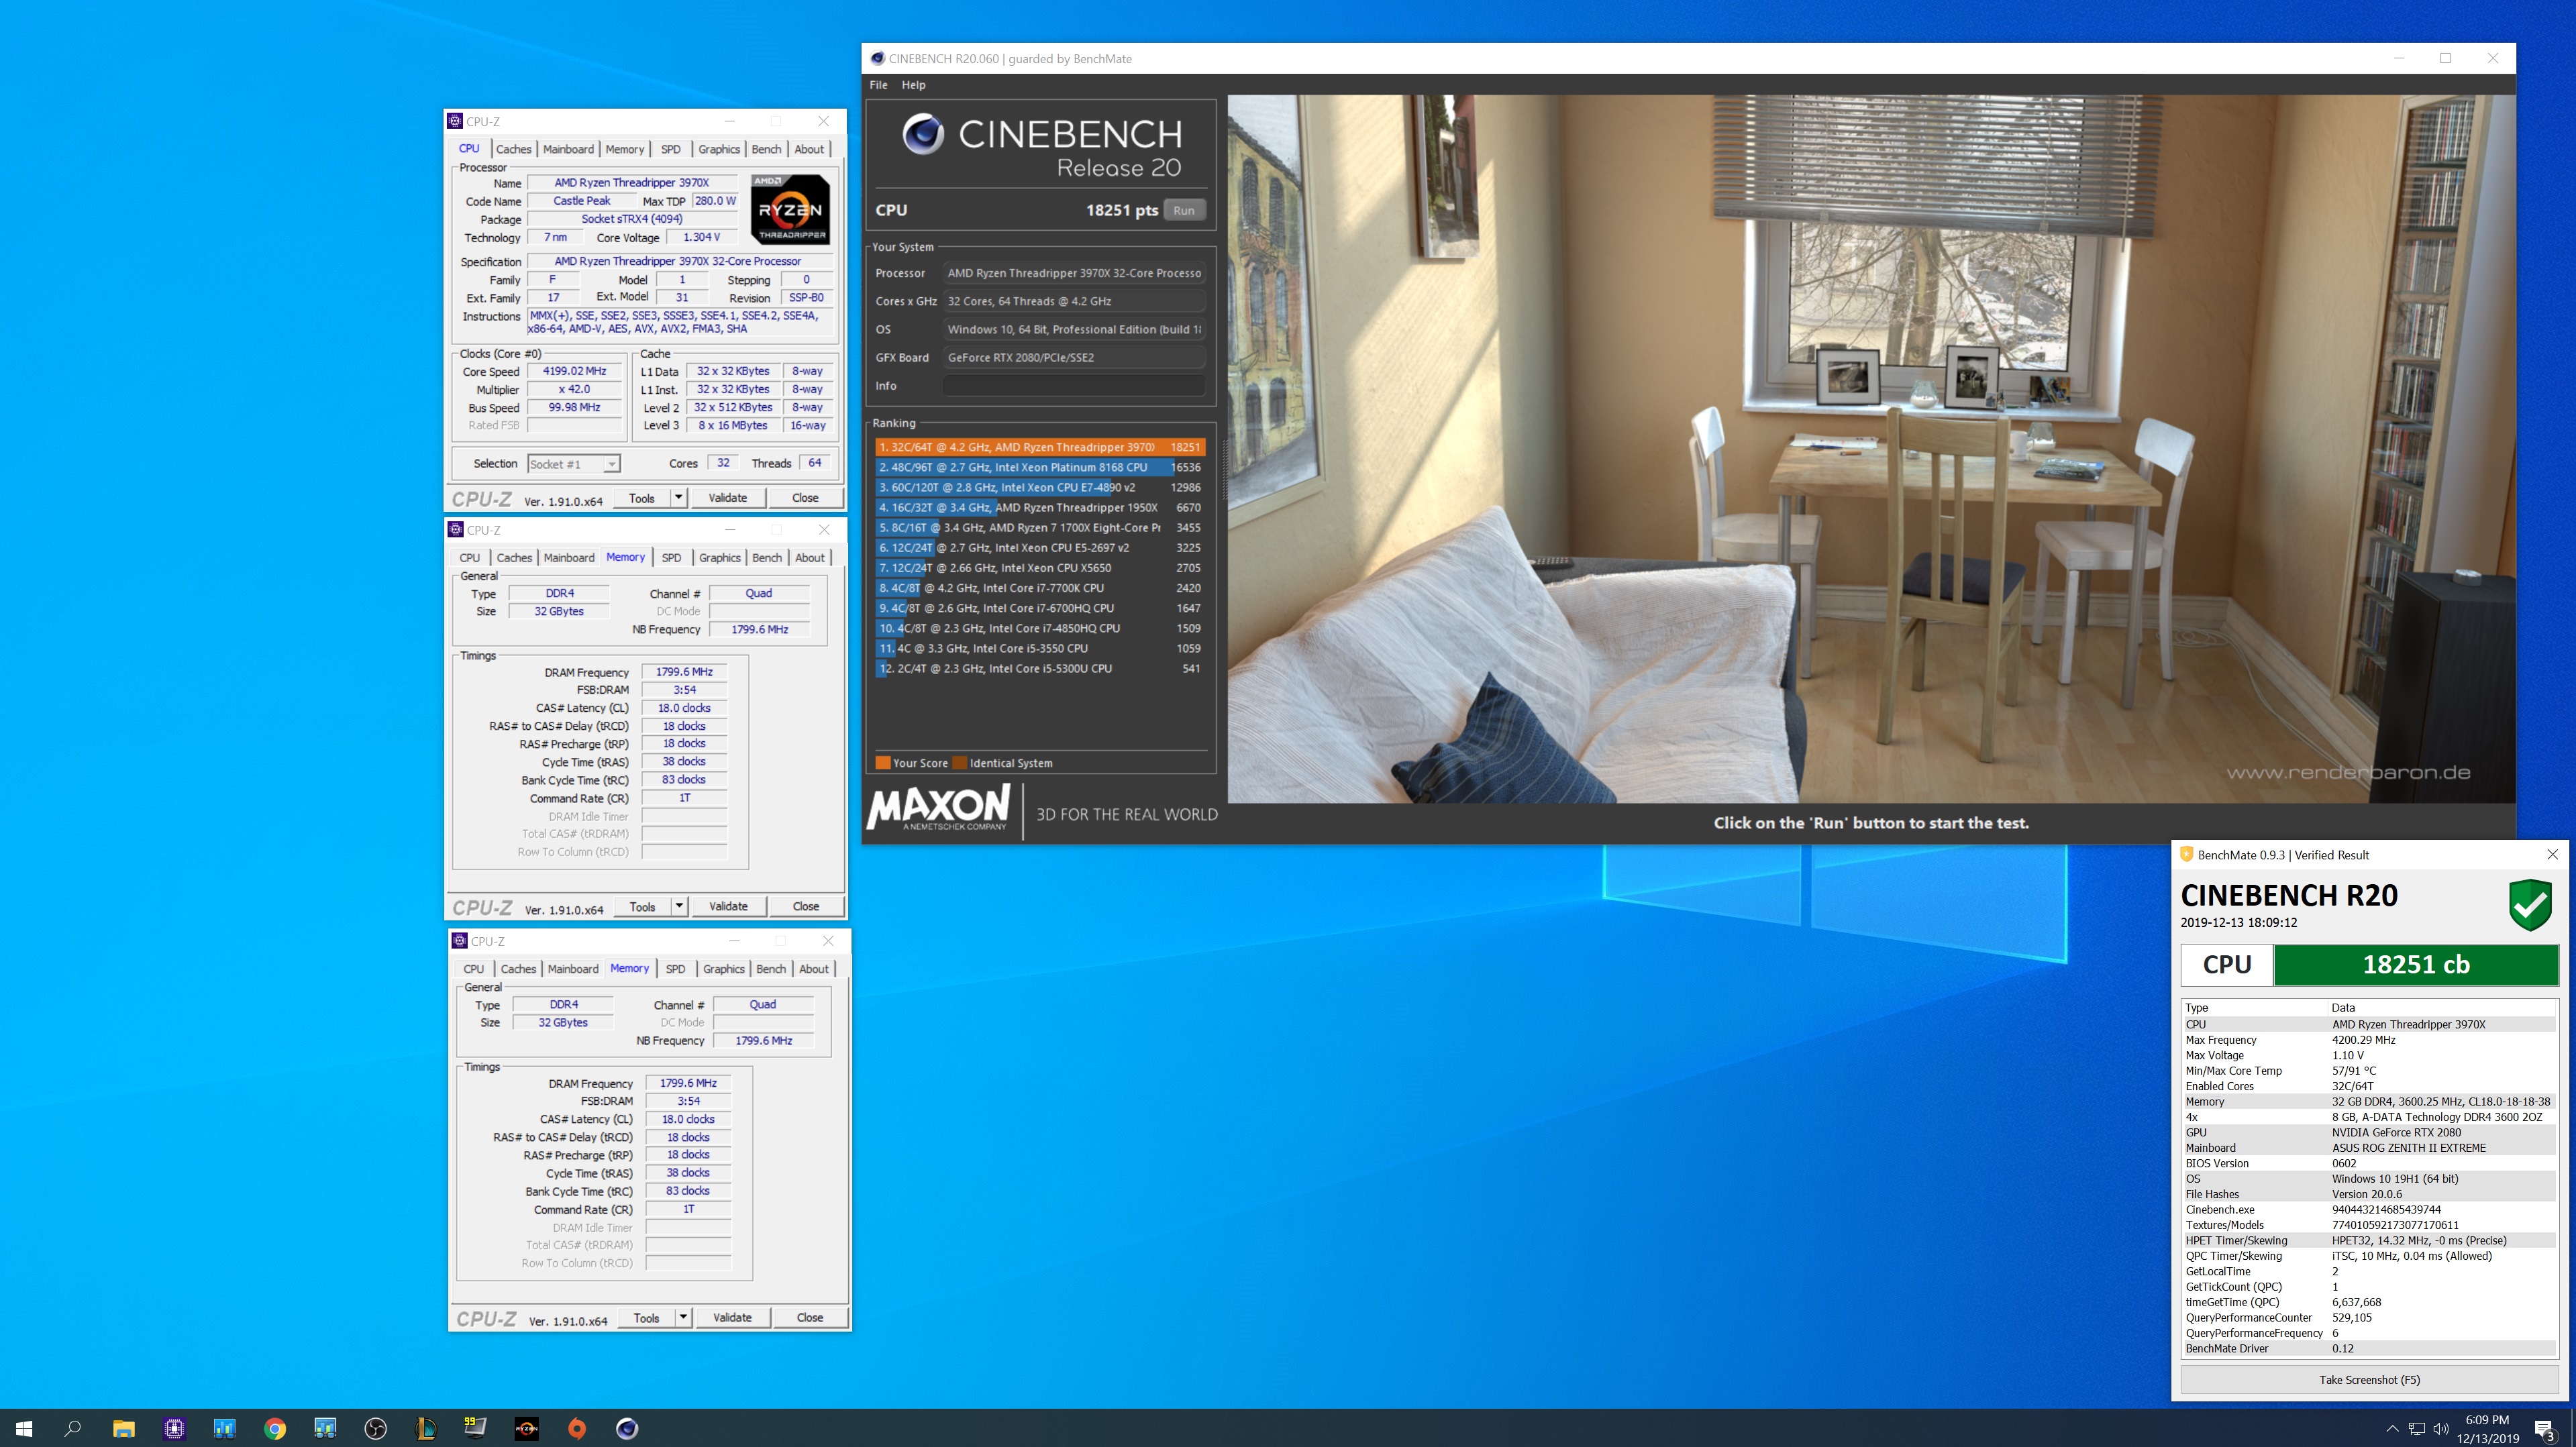Select the Threadripper 3970X ranking row
This screenshot has width=2576, height=1447.
coord(1040,447)
